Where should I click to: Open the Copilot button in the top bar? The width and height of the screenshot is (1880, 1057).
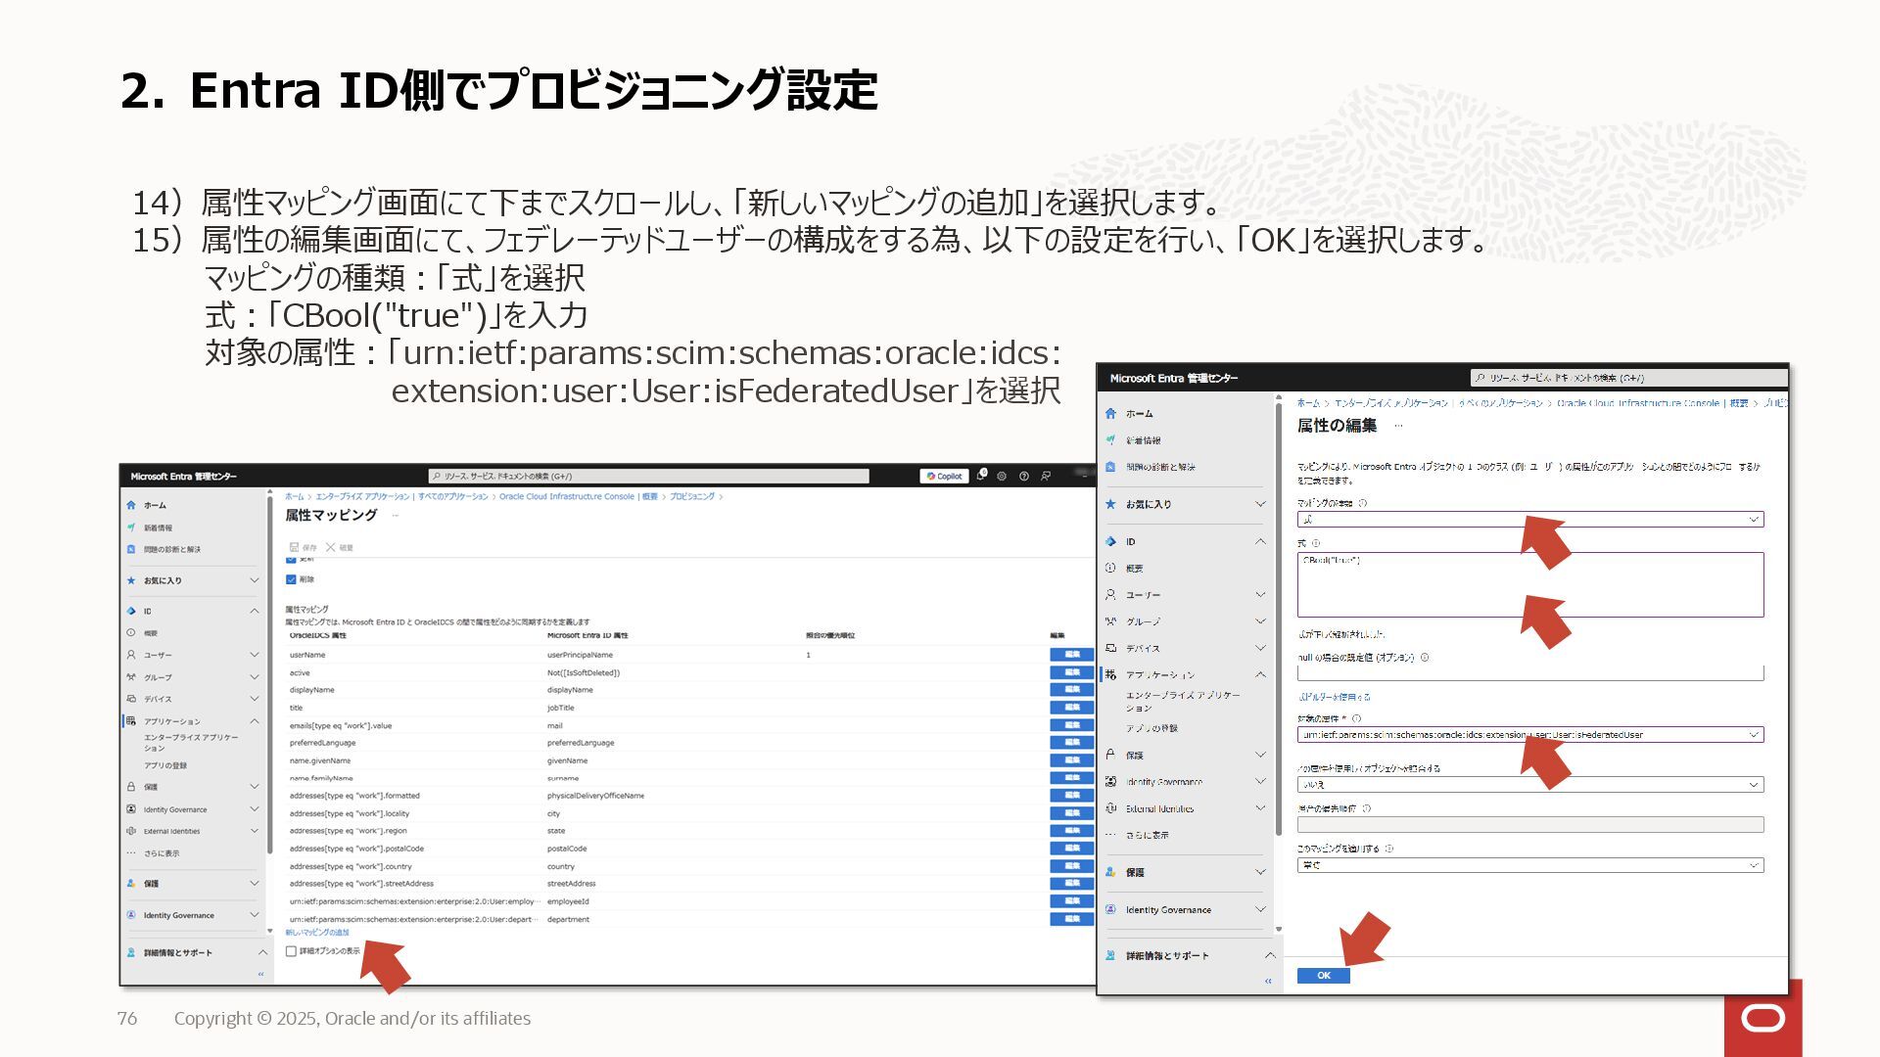click(x=944, y=477)
